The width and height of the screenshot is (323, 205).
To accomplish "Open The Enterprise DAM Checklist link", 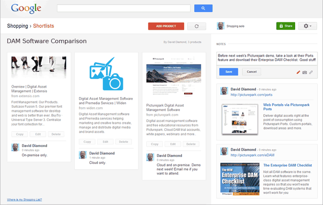I will [287, 165].
